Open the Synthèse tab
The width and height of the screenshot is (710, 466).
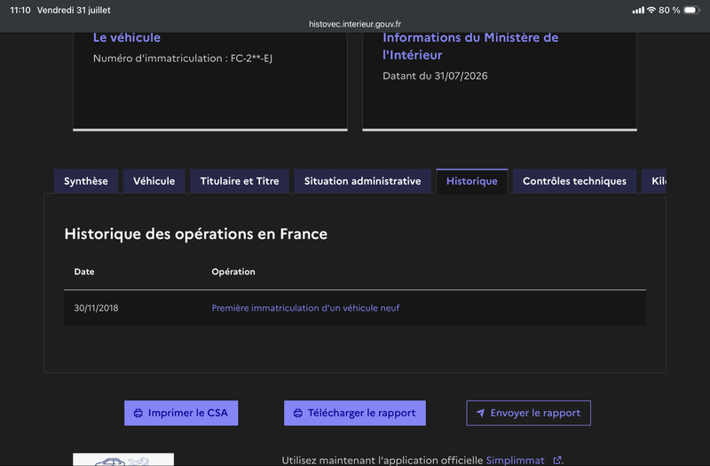click(86, 181)
